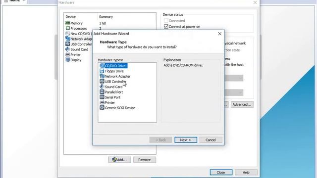This screenshot has height=178, width=317.
Task: Select the Parallel Port label in the list
Action: (x=114, y=92)
